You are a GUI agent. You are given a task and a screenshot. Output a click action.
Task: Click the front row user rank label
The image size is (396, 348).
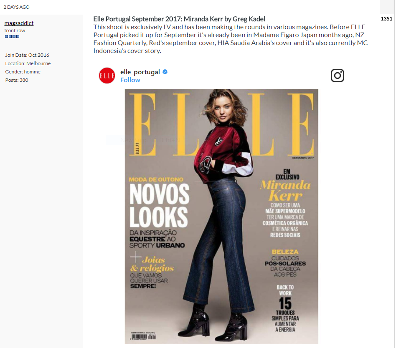click(15, 30)
